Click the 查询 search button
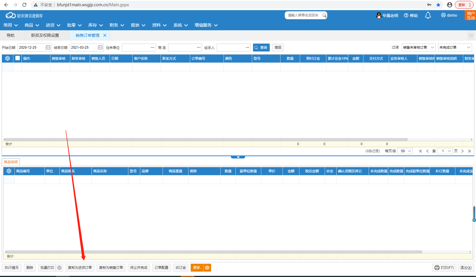The width and height of the screenshot is (476, 277). click(x=261, y=48)
